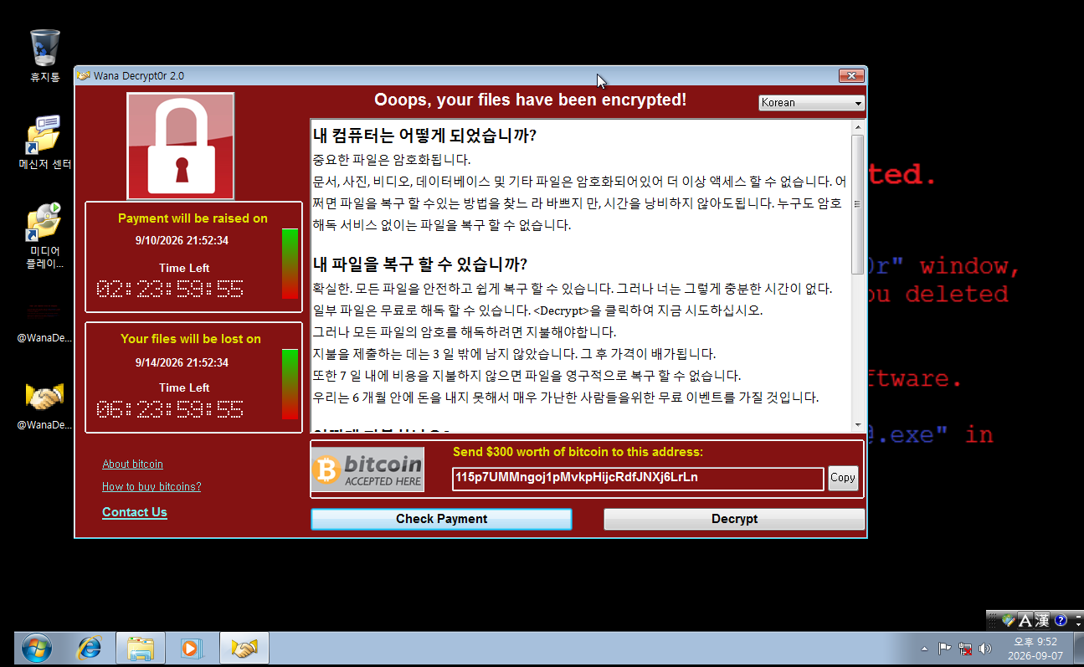Click the date '9/14/2026 21:52:34'
This screenshot has height=667, width=1084.
click(182, 362)
